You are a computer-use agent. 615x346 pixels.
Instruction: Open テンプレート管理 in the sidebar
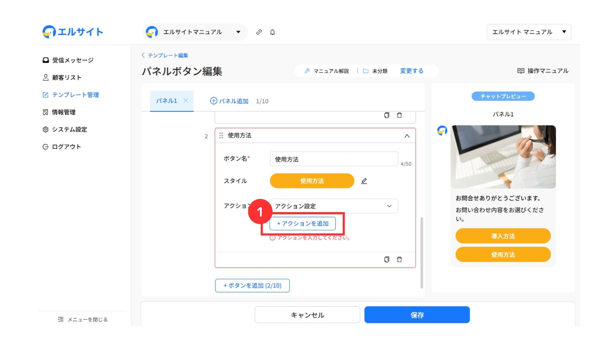click(x=75, y=95)
